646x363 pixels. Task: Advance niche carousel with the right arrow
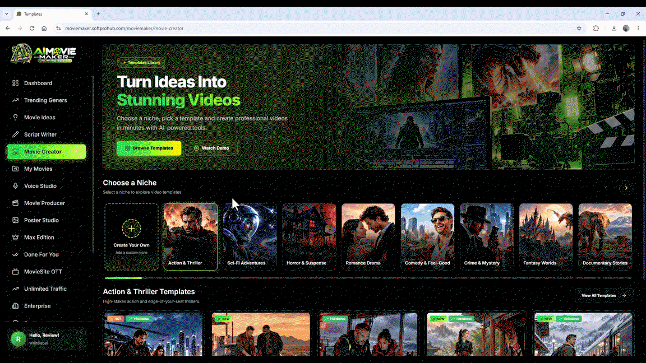click(626, 188)
